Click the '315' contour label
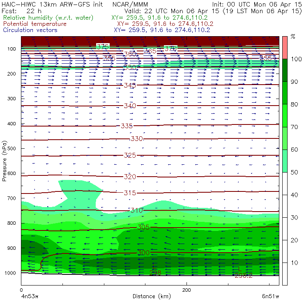 point(130,193)
